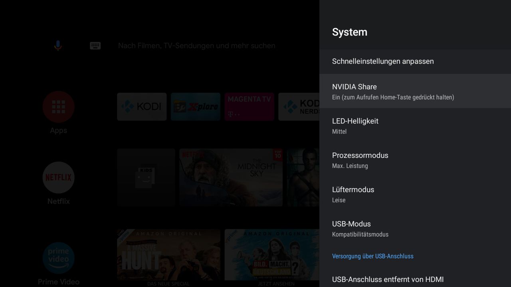Click the 'Kompatibilitätsmodus' value text
The height and width of the screenshot is (287, 511).
point(360,234)
